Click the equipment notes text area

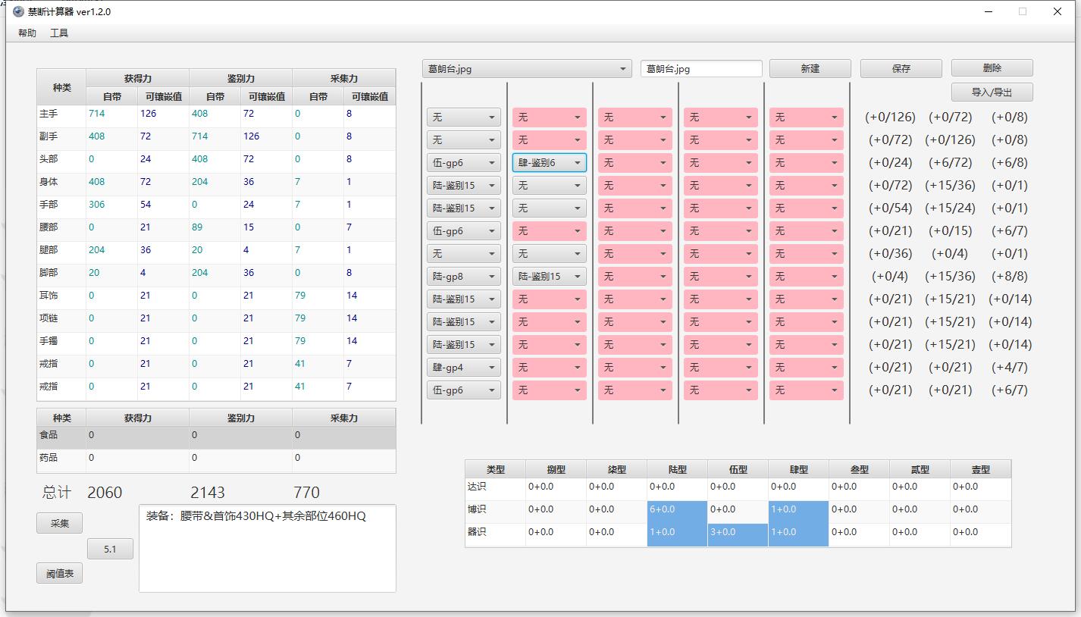coord(267,553)
